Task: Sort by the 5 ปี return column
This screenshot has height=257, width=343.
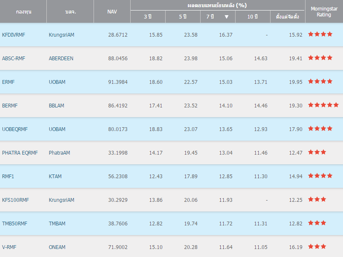Action: point(182,17)
